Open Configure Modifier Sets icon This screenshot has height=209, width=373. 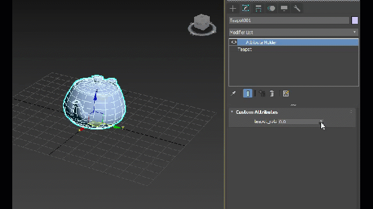(x=286, y=93)
